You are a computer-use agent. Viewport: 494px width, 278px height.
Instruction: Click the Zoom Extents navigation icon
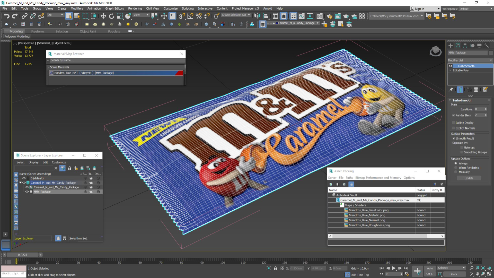pyautogui.click(x=483, y=268)
